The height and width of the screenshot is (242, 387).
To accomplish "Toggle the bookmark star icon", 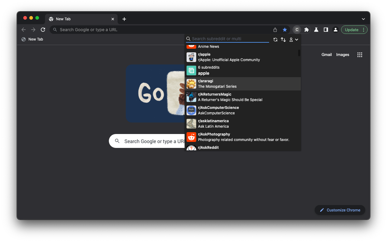I will click(x=285, y=30).
